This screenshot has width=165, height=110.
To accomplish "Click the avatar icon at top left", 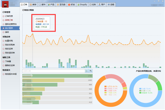I will 5,4.
